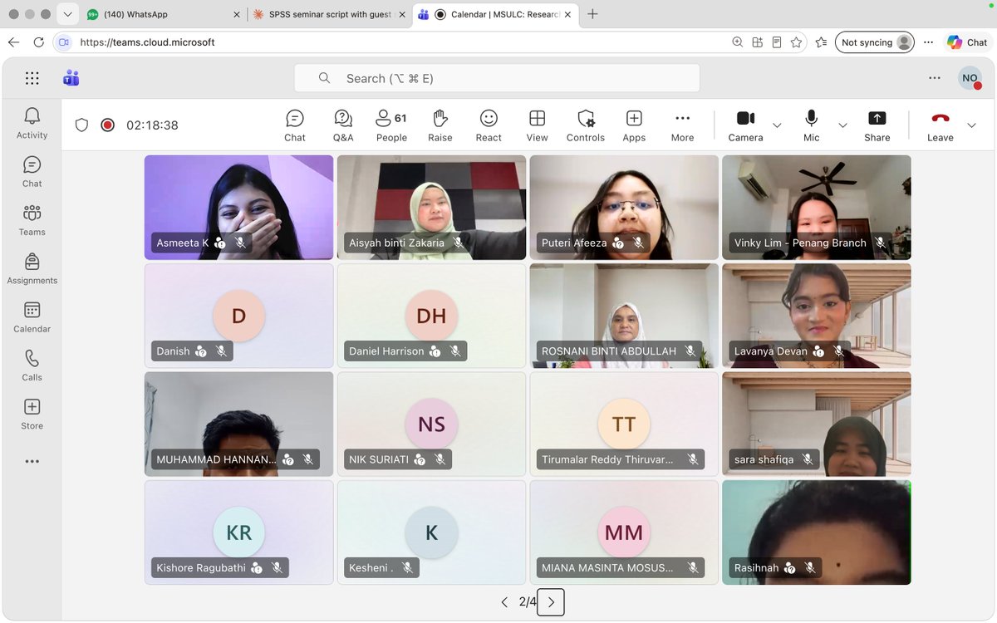Open the app launcher waffle grid
Screen dimensions: 997x623
tap(32, 78)
